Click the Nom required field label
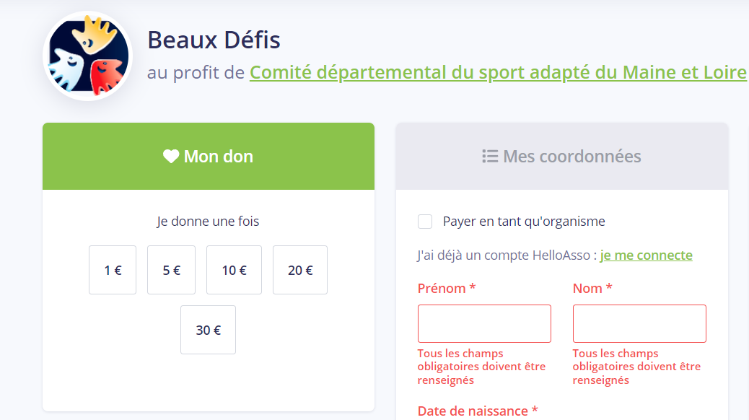Image resolution: width=749 pixels, height=420 pixels. click(x=592, y=288)
